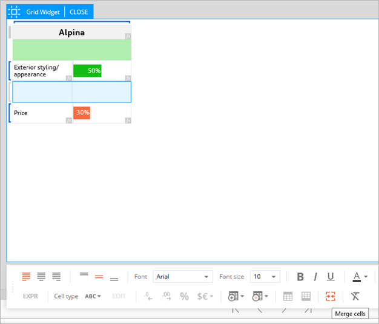This screenshot has height=324, width=379.
Task: Click fx marker on Alpina cell
Action: (128, 36)
